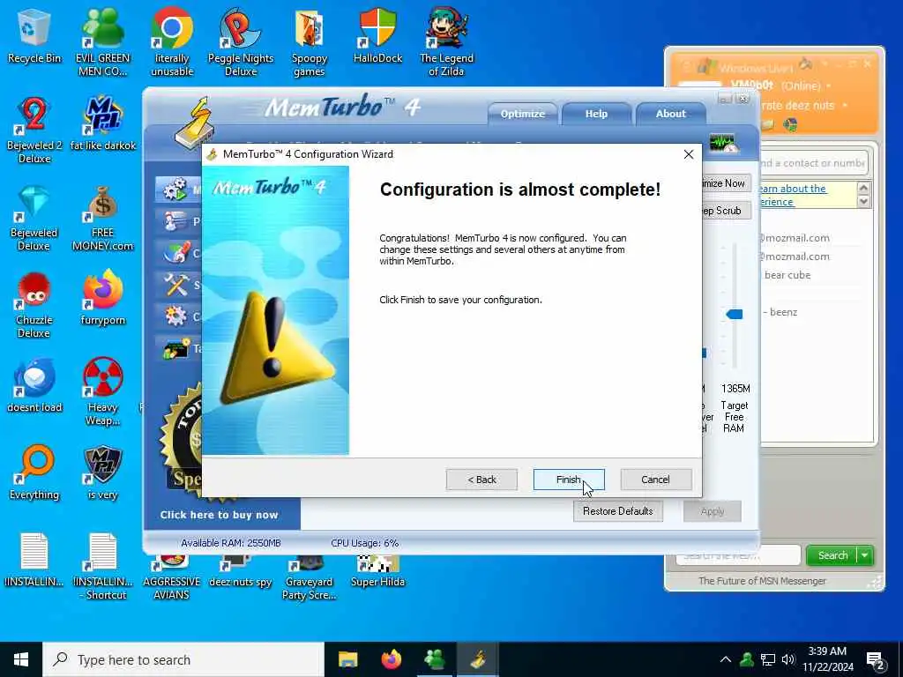This screenshot has width=903, height=677.
Task: Select the Super Hilda desktop icon
Action: point(377,573)
